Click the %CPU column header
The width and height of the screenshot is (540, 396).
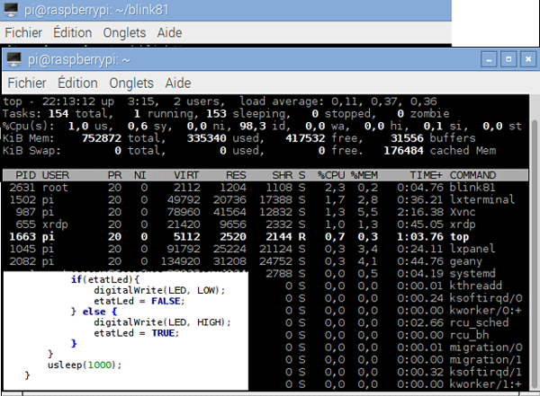click(x=331, y=175)
